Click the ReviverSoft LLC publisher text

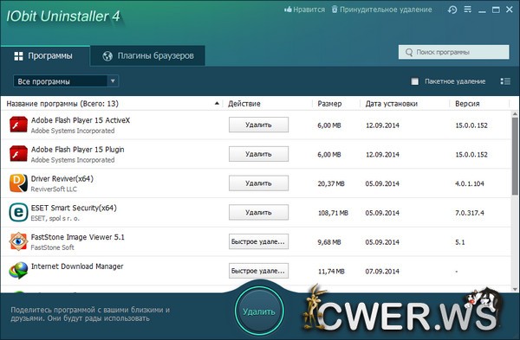[54, 189]
